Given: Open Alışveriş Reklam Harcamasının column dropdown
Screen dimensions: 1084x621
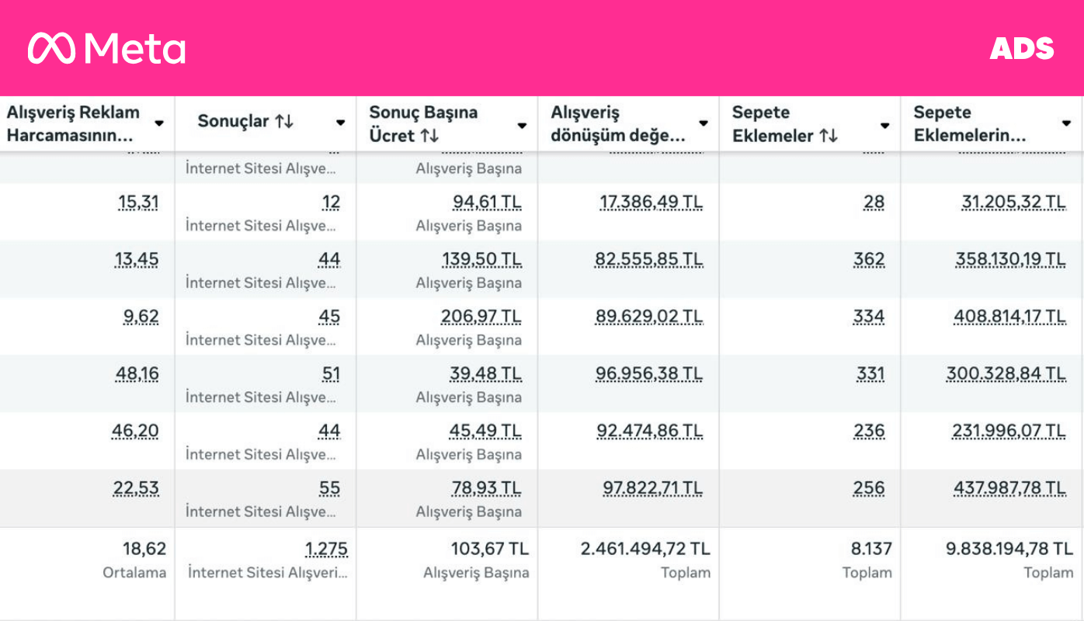Looking at the screenshot, I should click(x=159, y=123).
